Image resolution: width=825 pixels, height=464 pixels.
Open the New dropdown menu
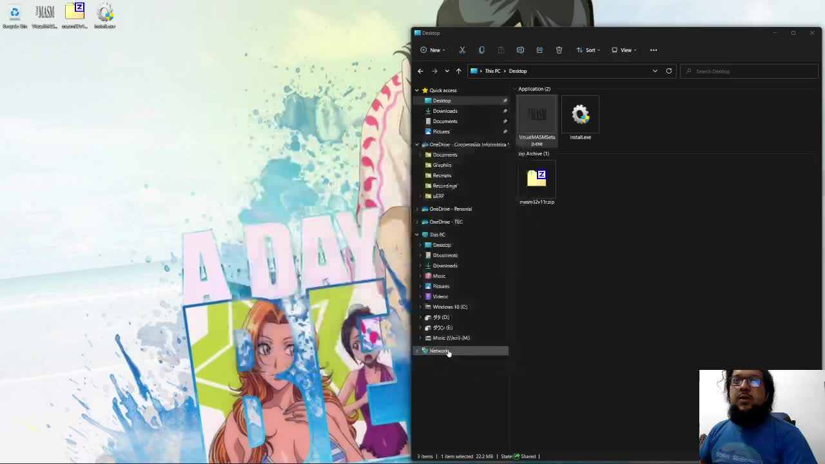(432, 50)
